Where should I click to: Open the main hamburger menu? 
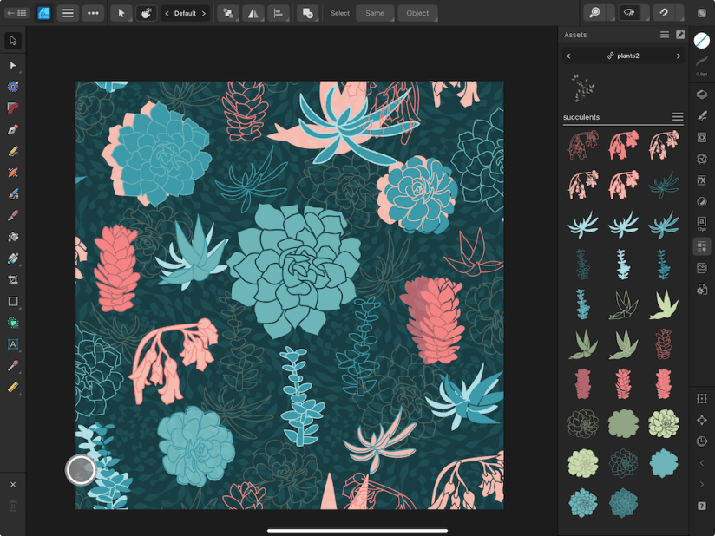coord(68,13)
